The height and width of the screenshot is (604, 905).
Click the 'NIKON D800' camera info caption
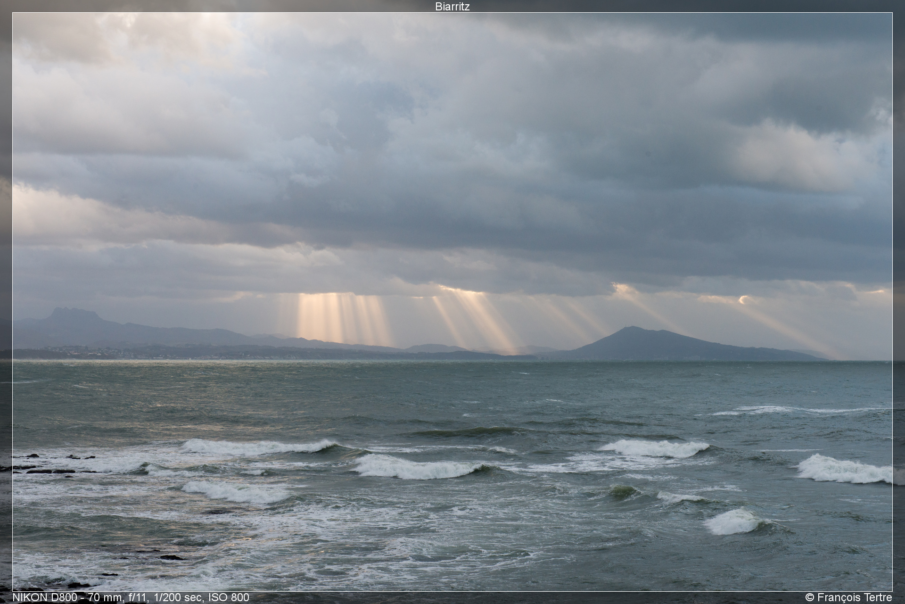pos(131,597)
